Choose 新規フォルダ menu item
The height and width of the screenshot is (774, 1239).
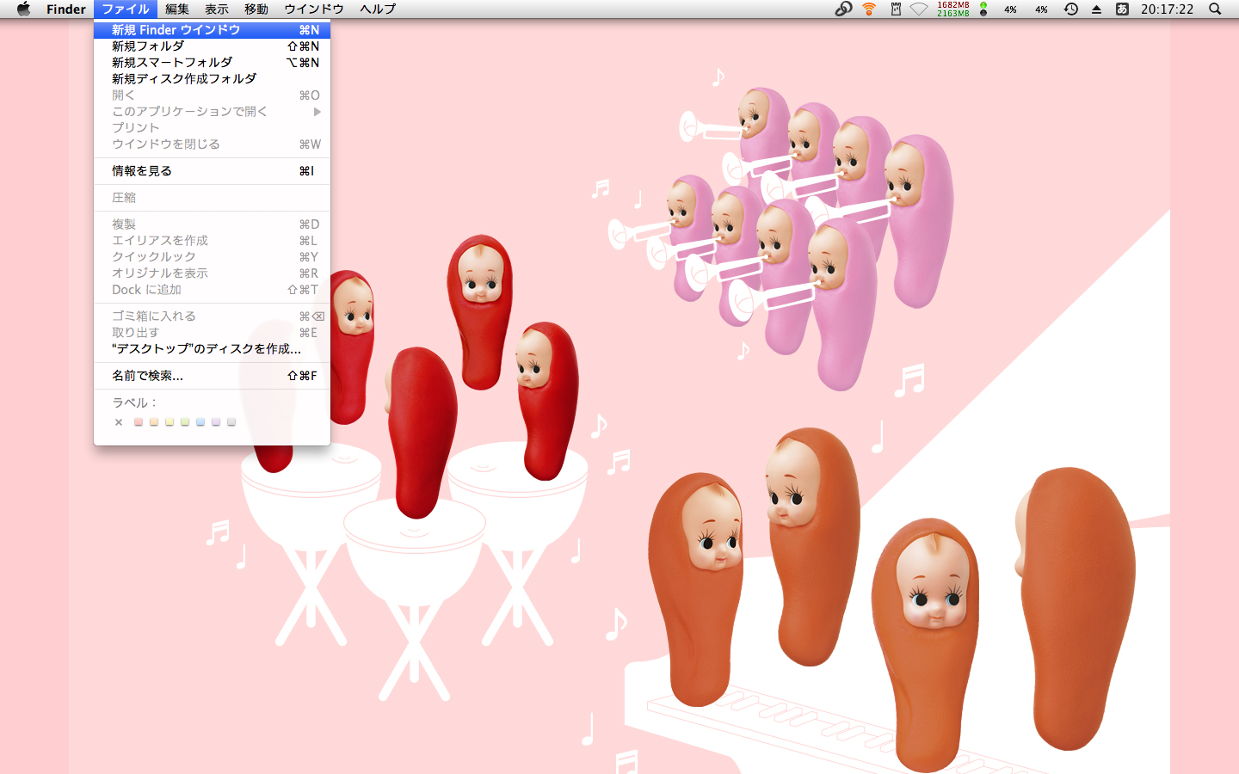point(212,46)
